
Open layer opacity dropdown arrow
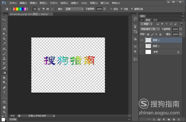click(181, 29)
